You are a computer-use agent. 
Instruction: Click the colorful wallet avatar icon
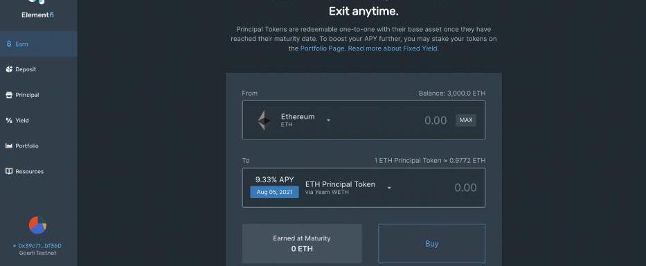(x=37, y=225)
